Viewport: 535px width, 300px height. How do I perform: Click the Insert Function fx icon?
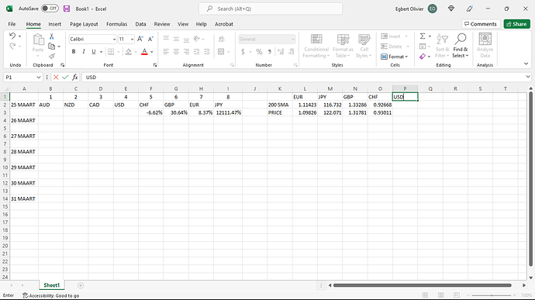coord(74,78)
